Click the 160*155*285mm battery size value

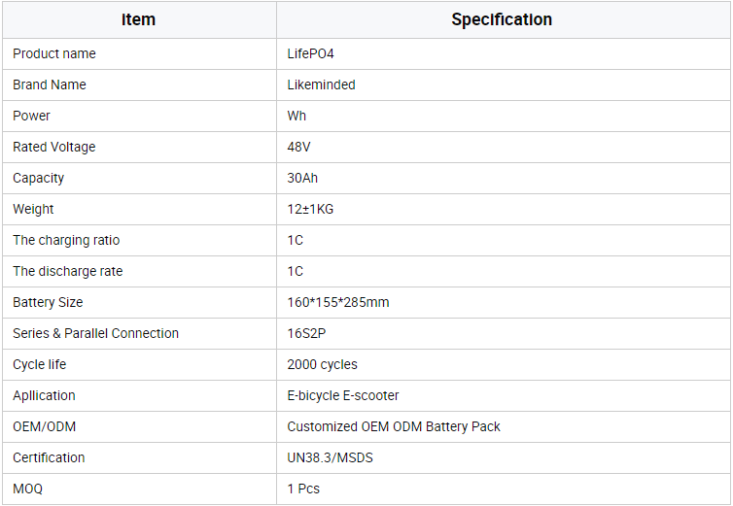pyautogui.click(x=337, y=302)
